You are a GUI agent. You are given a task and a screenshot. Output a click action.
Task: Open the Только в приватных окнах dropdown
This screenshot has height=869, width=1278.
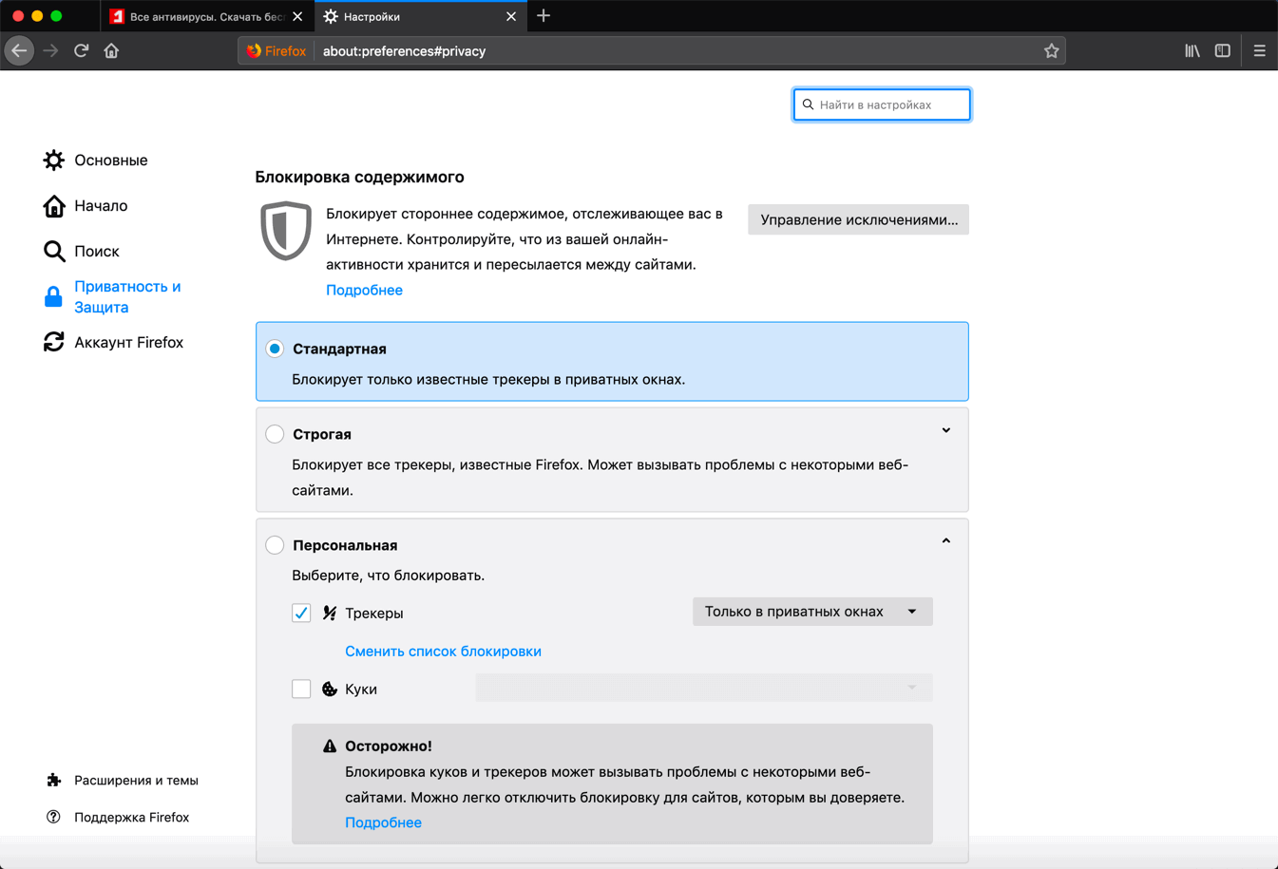tap(812, 612)
